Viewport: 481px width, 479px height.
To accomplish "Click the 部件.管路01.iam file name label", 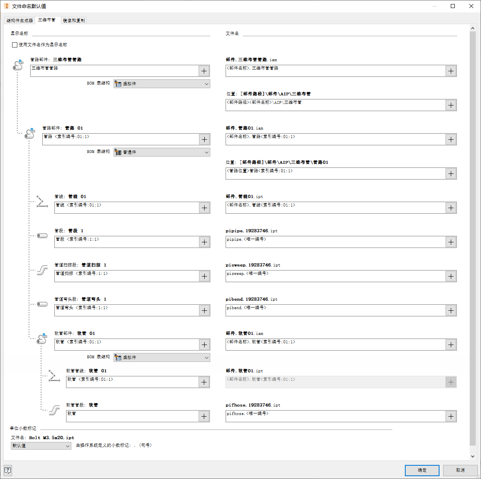I will [245, 128].
